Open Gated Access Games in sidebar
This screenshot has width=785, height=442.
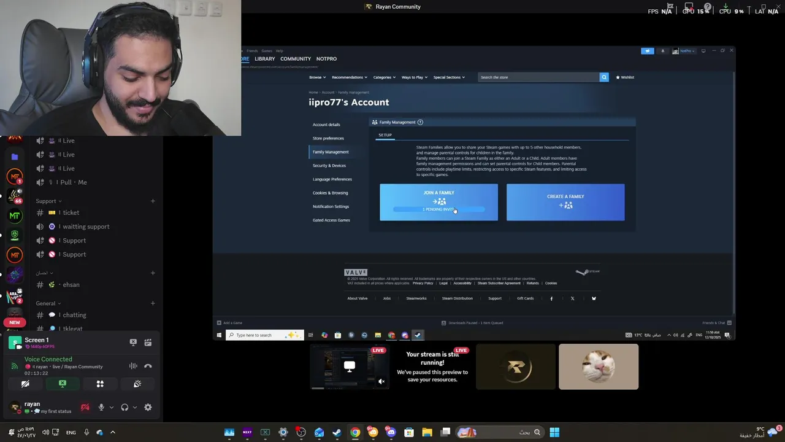(331, 220)
